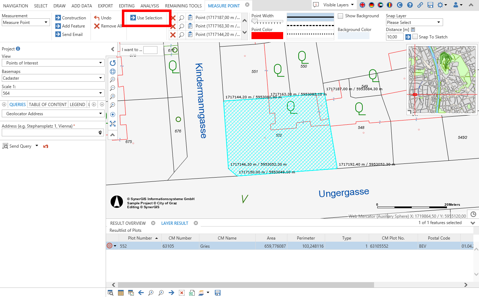Select the zoom in tool on map toolbar

113,79
